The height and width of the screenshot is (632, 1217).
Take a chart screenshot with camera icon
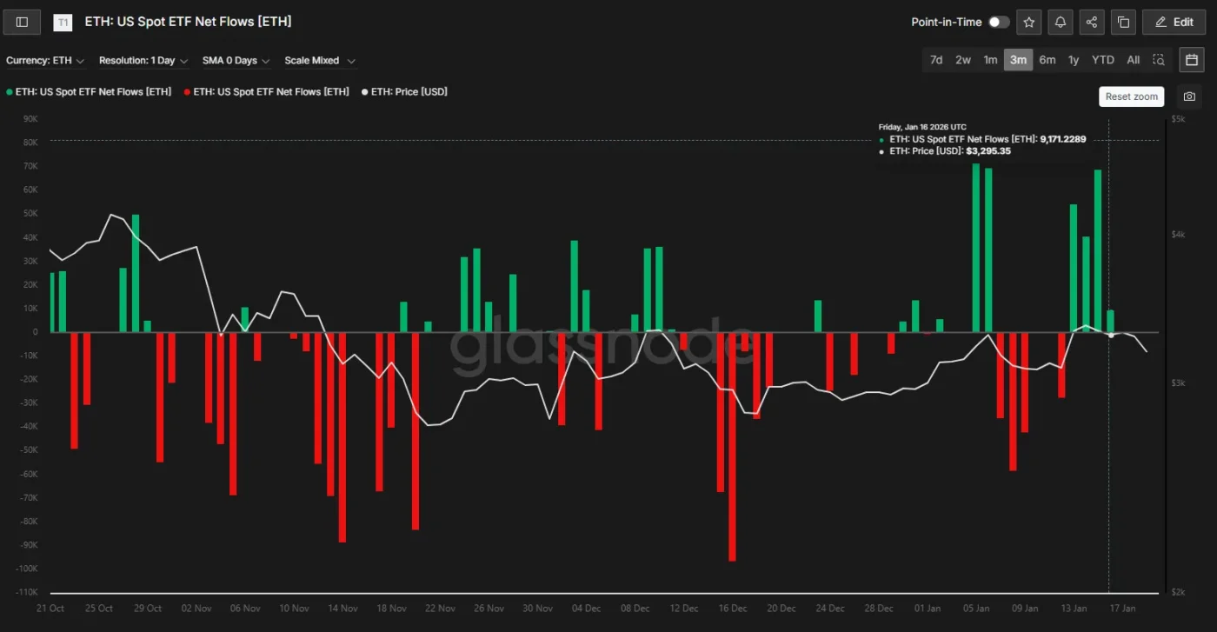(1189, 96)
